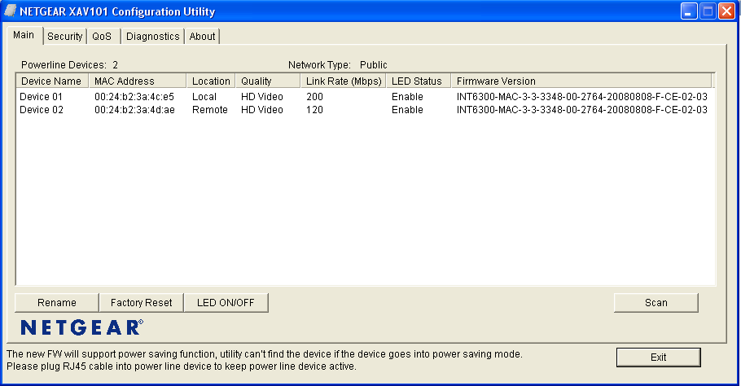Click the NETGEAR app icon in title bar

(10, 11)
